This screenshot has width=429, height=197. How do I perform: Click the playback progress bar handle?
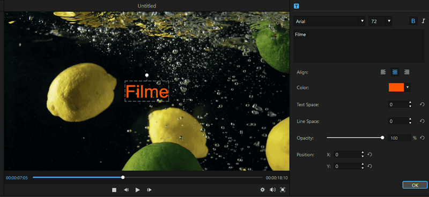pos(123,177)
